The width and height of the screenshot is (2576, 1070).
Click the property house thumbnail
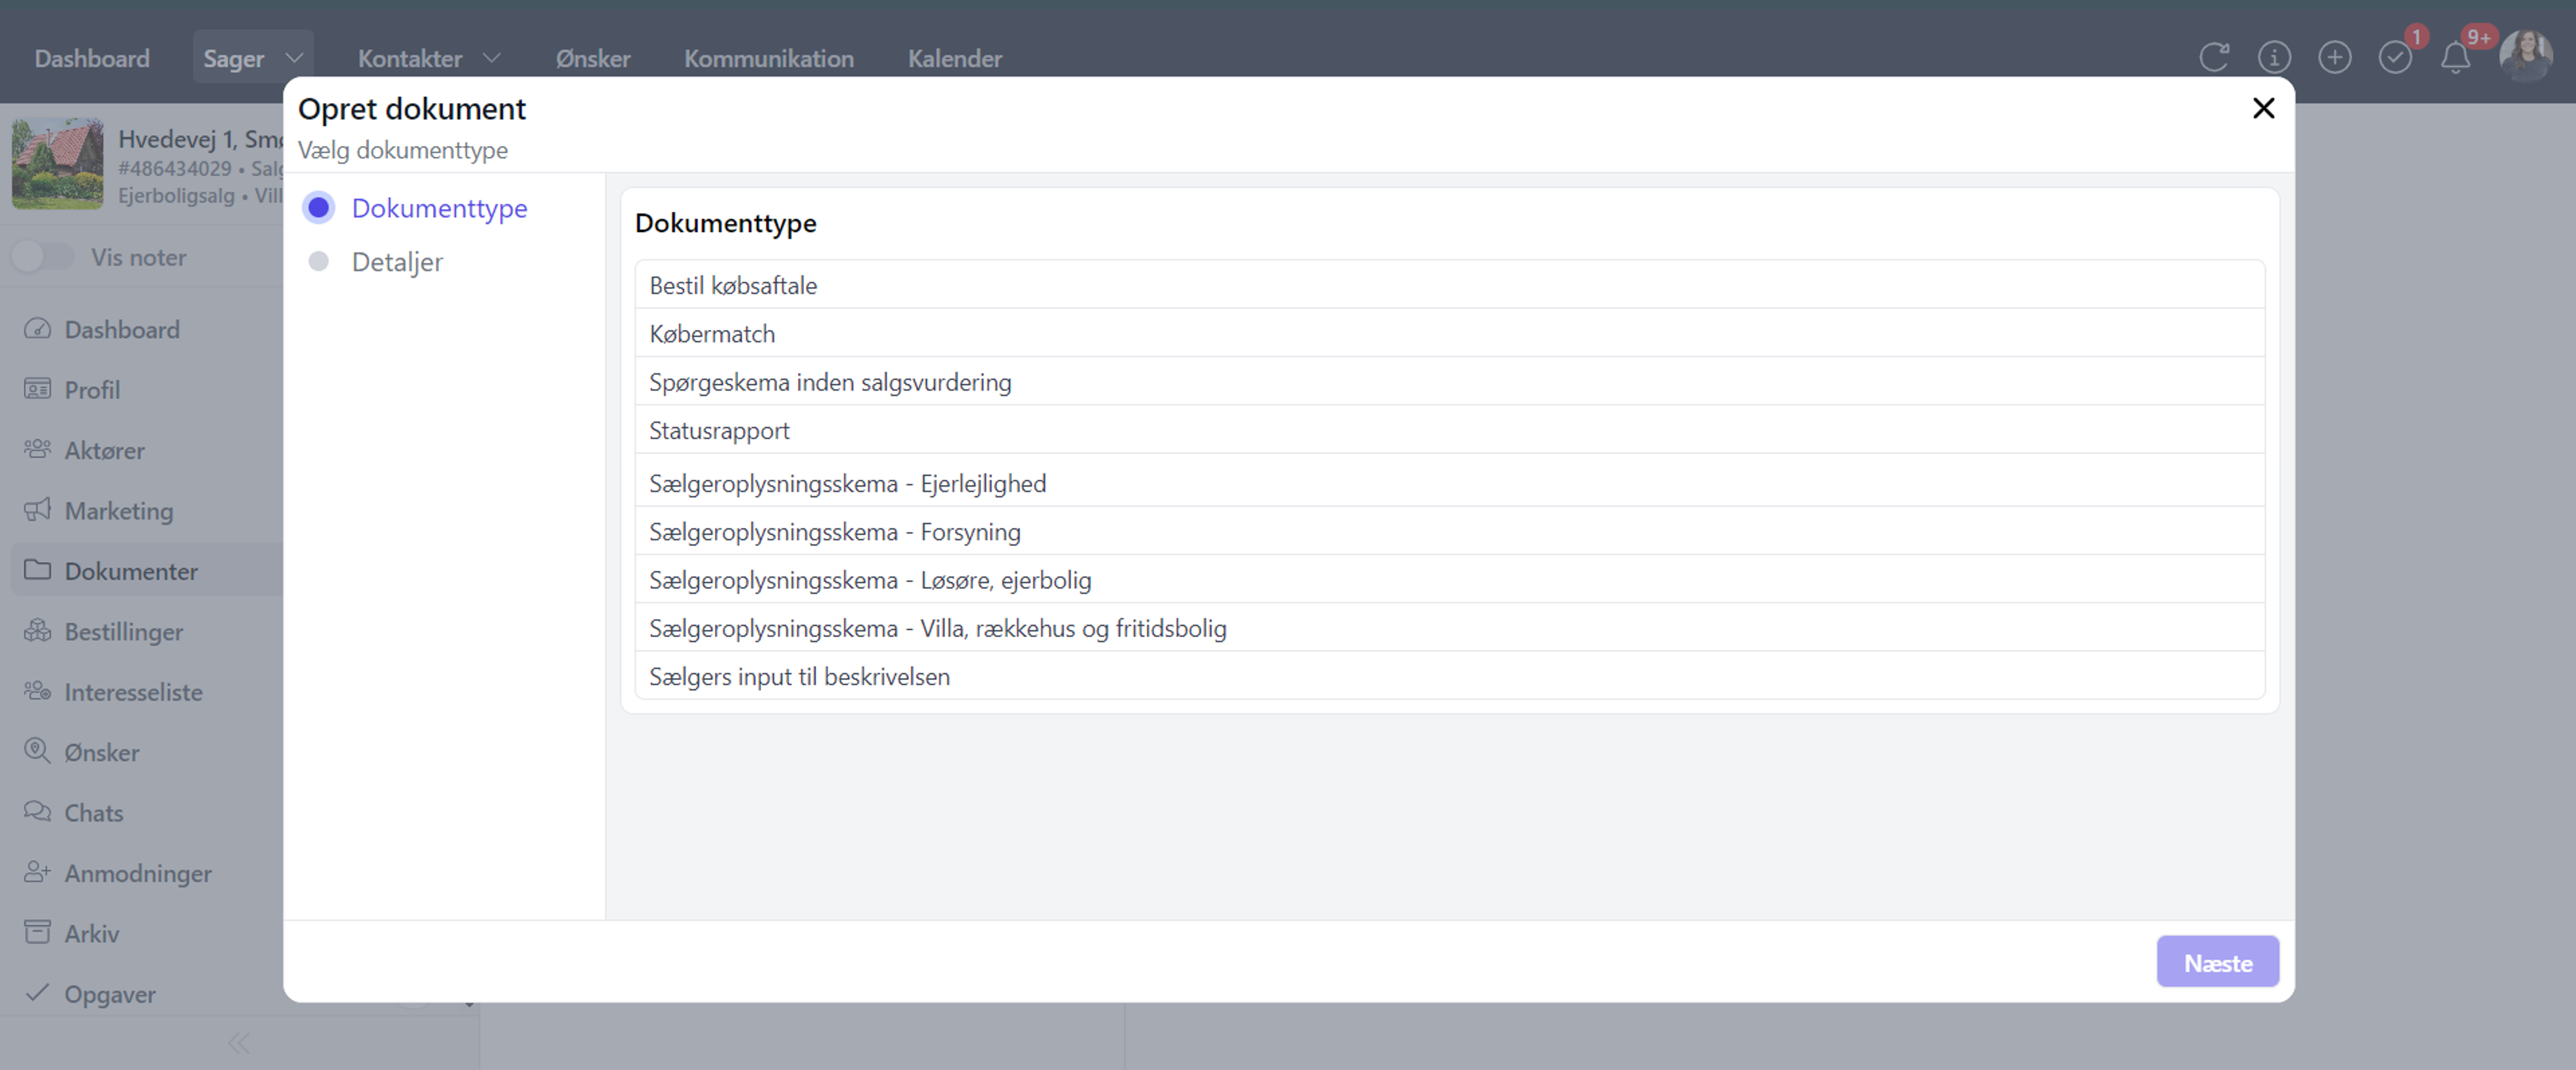[58, 164]
